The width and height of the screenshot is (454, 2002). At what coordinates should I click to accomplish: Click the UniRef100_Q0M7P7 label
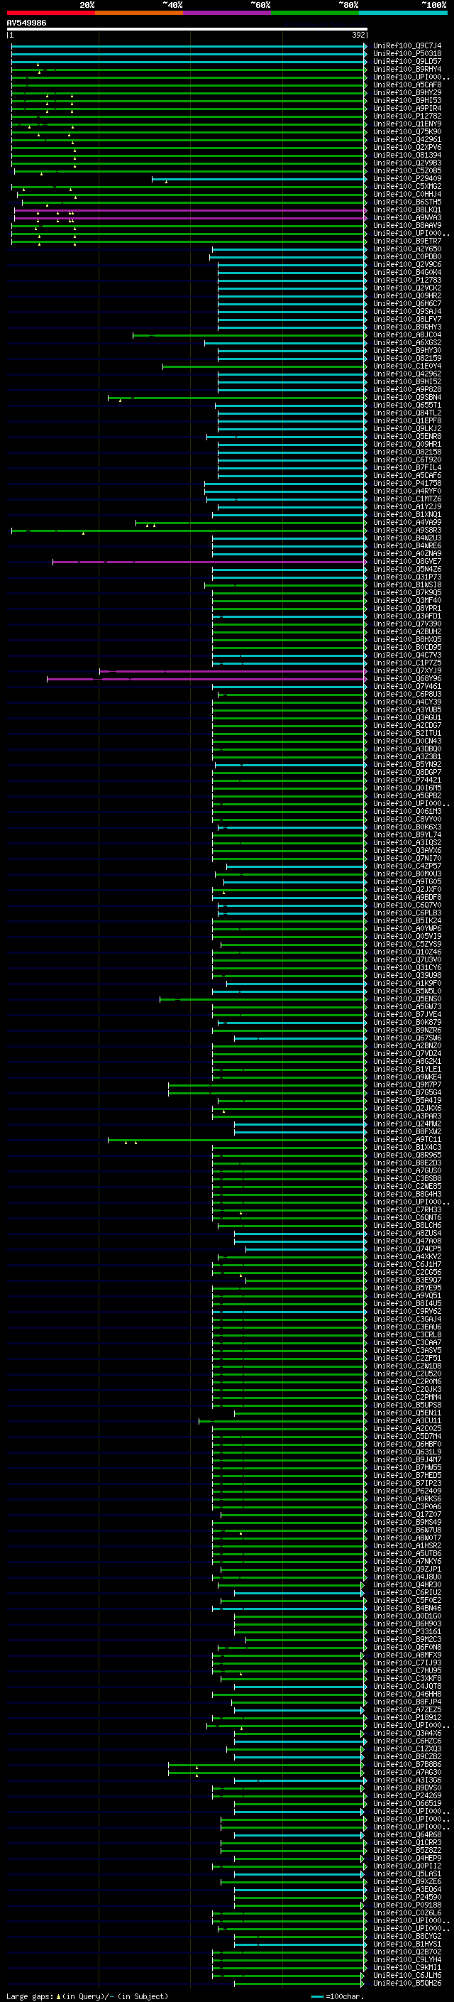coord(406,1085)
